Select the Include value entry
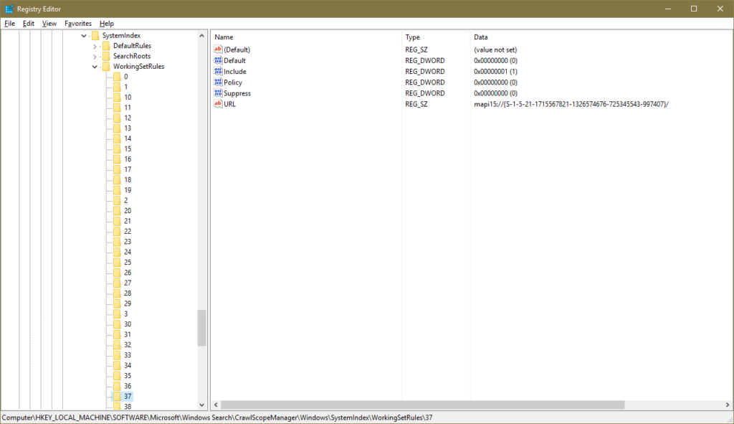The image size is (734, 424). pyautogui.click(x=234, y=71)
